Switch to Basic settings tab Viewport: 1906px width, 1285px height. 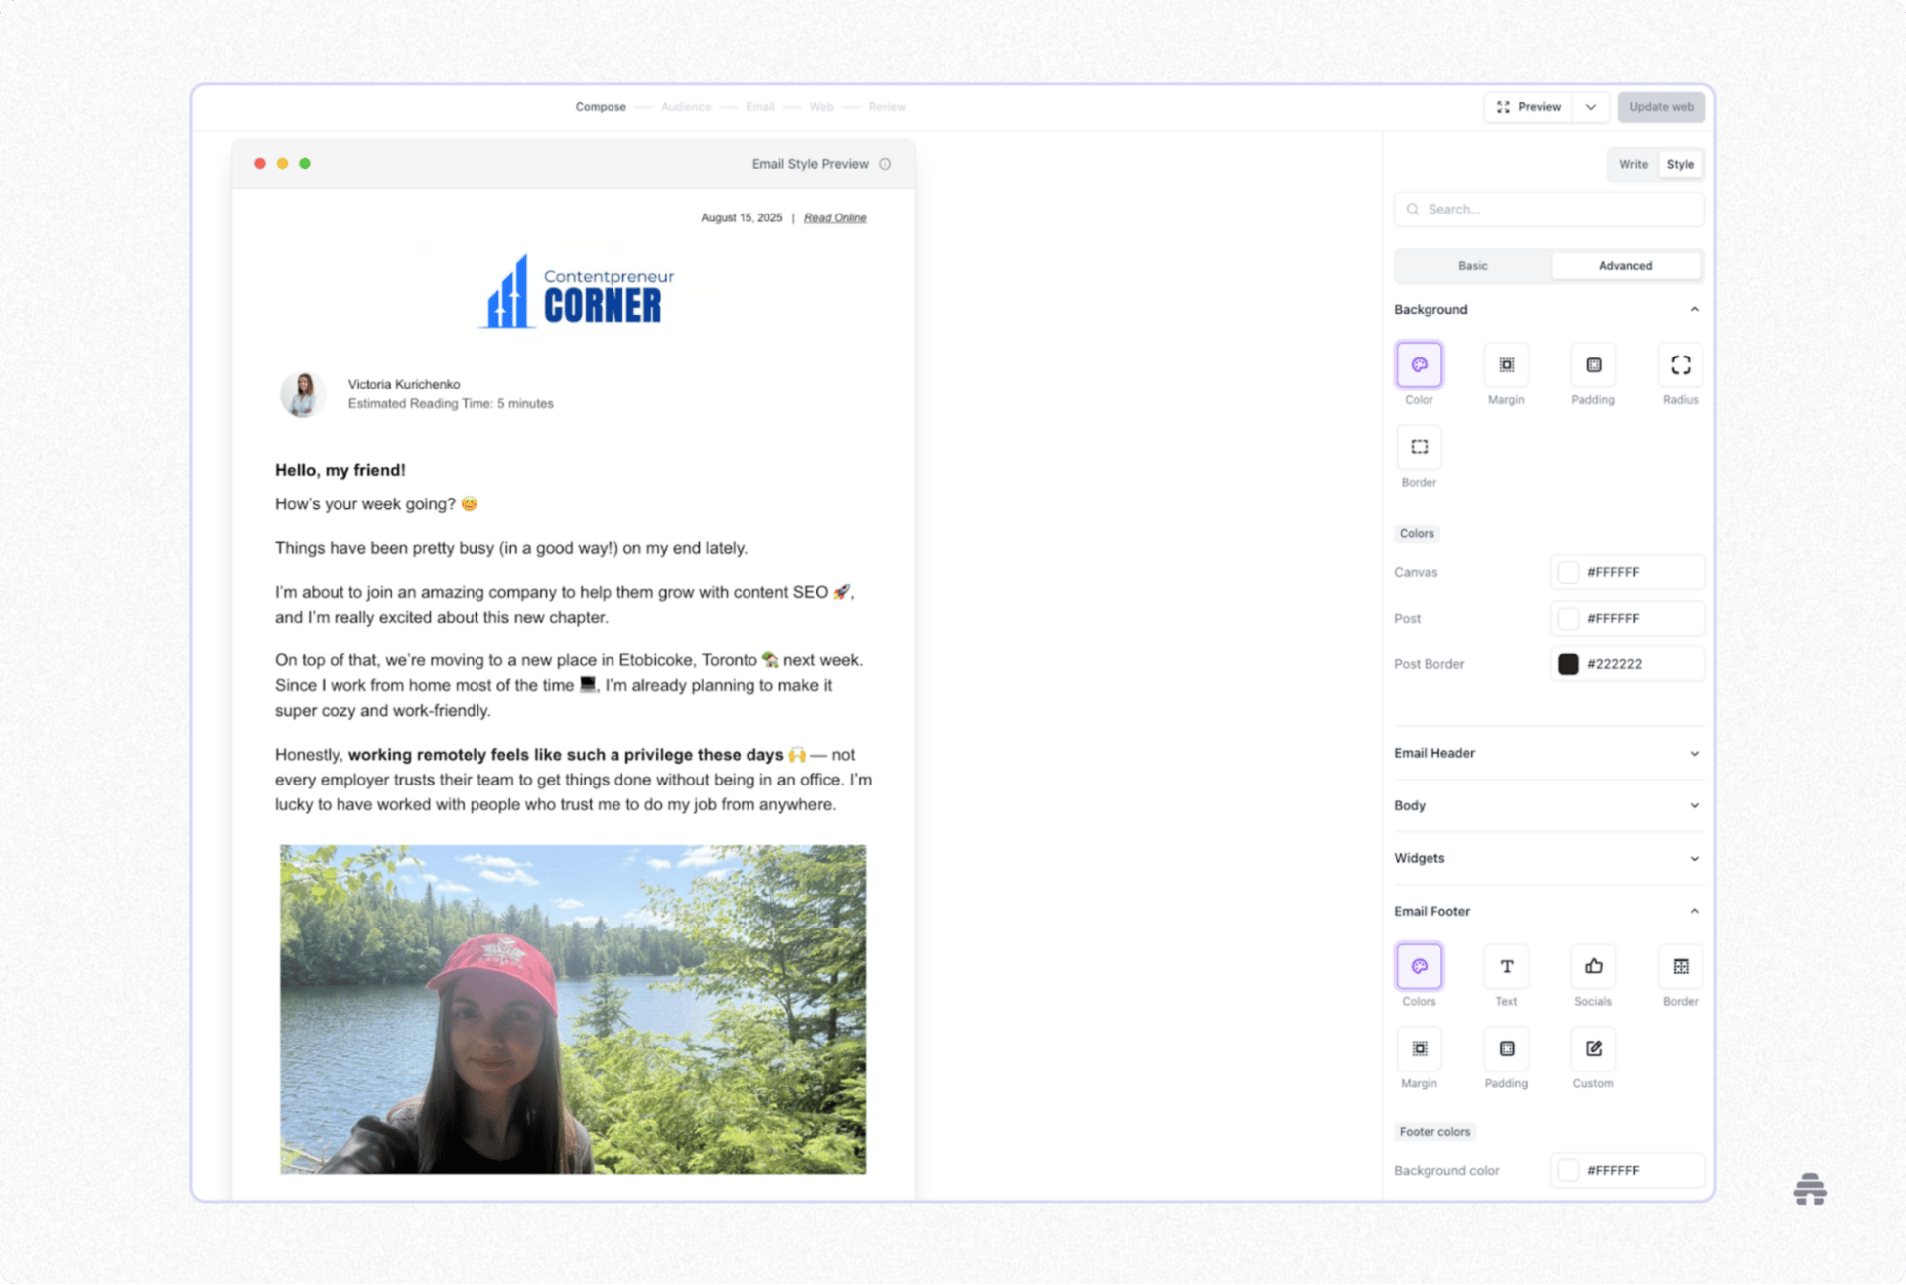1472,266
